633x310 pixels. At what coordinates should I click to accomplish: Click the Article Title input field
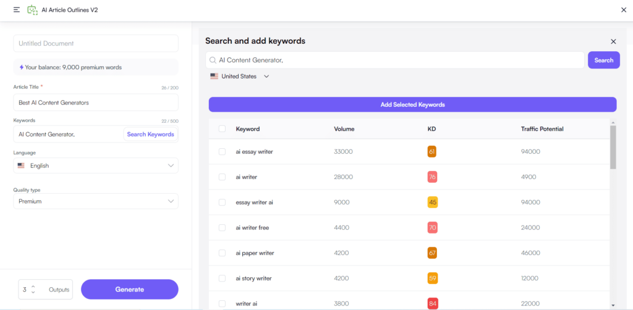pyautogui.click(x=96, y=103)
